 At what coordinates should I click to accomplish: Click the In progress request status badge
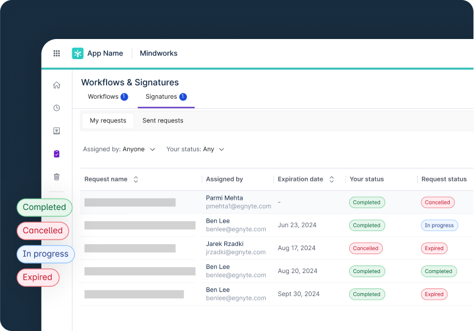click(x=439, y=225)
